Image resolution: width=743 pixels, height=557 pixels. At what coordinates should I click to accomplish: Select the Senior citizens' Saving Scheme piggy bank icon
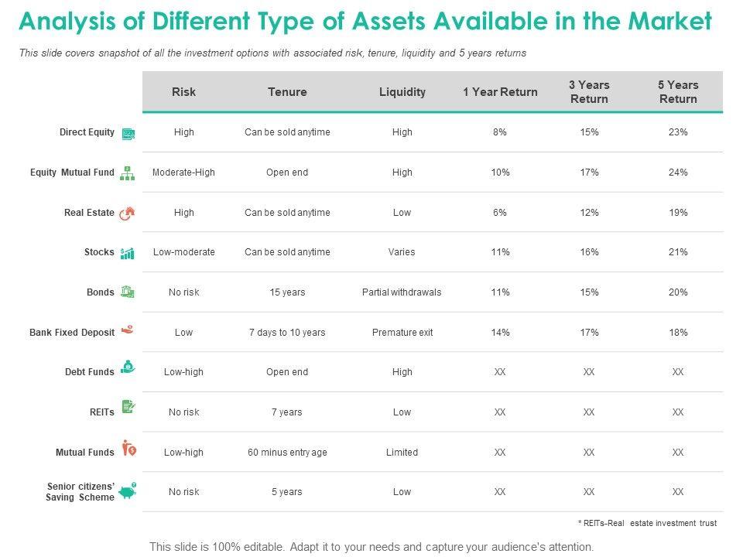tap(128, 490)
